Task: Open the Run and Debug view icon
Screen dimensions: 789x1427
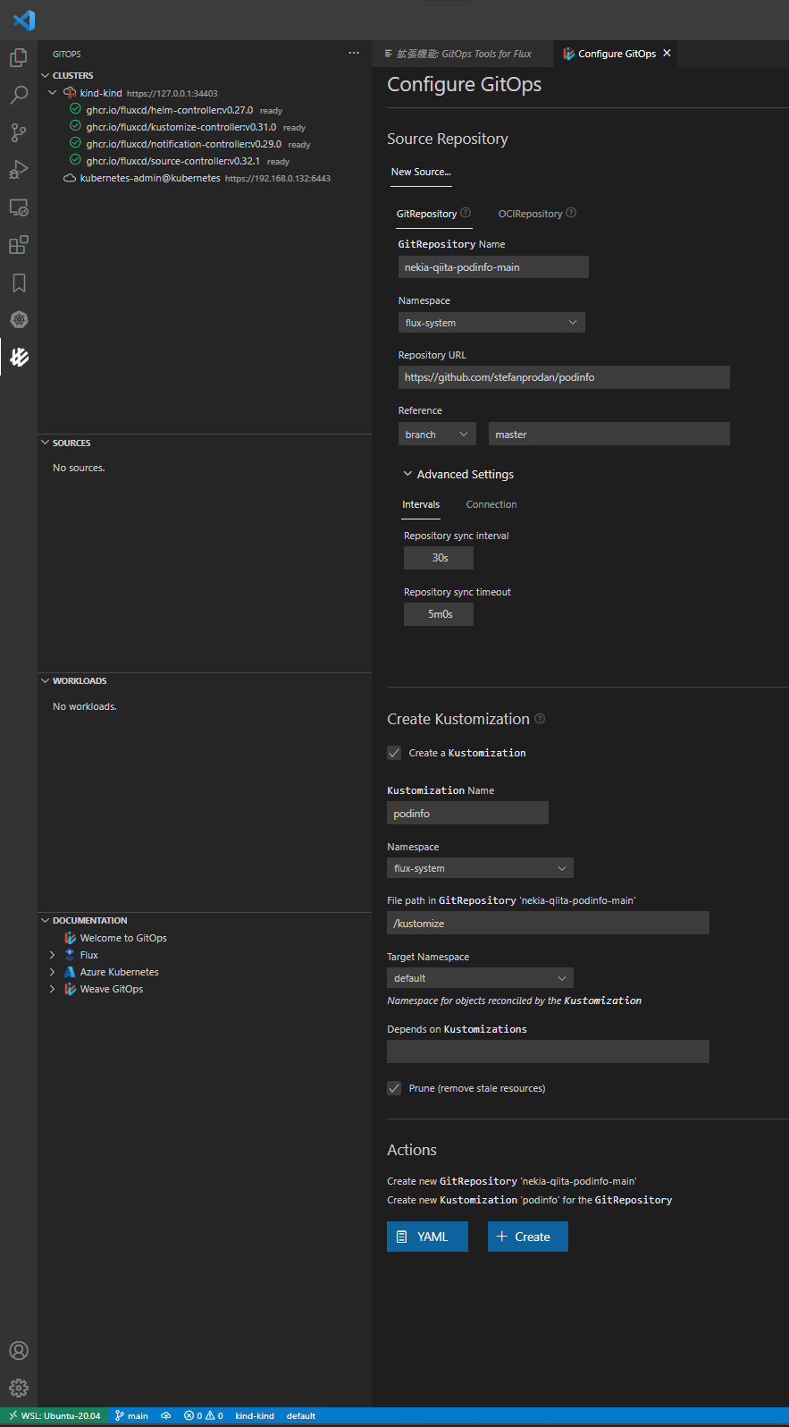Action: coord(19,170)
